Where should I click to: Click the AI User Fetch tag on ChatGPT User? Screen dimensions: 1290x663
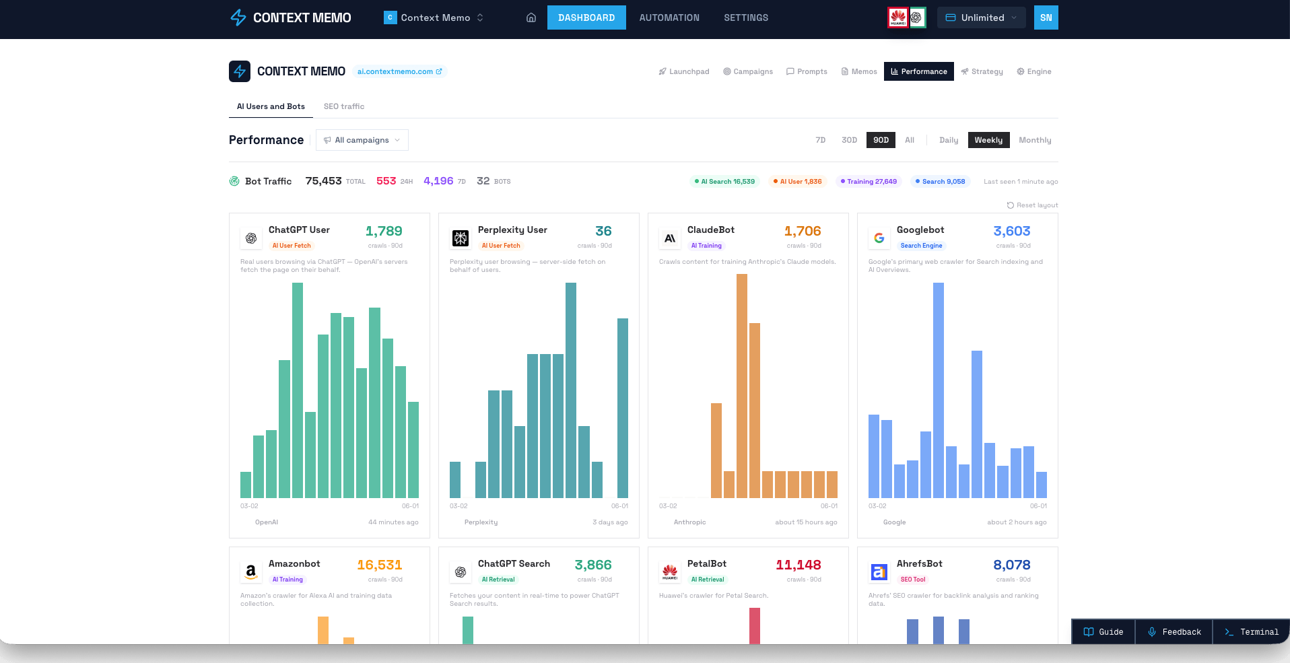coord(292,246)
